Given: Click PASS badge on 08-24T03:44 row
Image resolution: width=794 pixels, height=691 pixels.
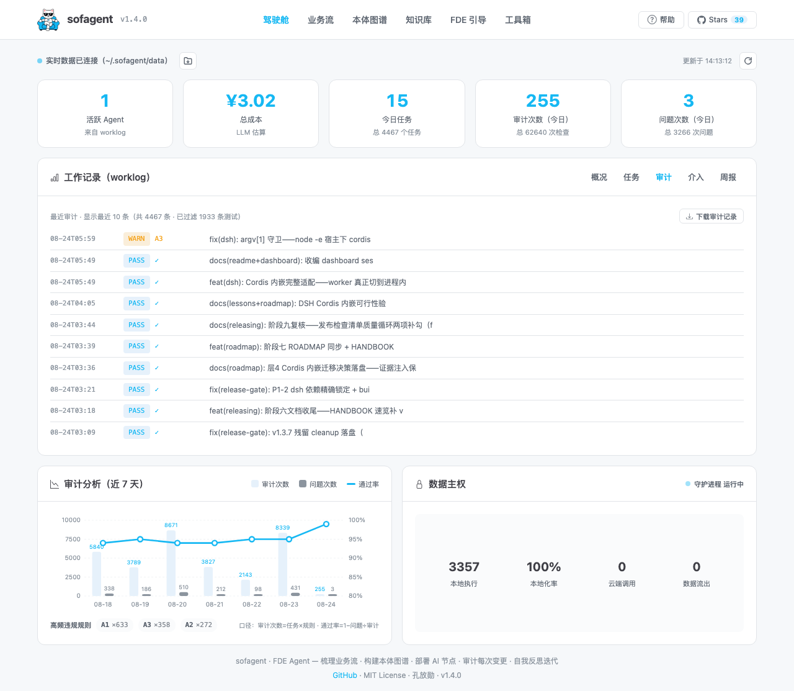Looking at the screenshot, I should tap(136, 325).
